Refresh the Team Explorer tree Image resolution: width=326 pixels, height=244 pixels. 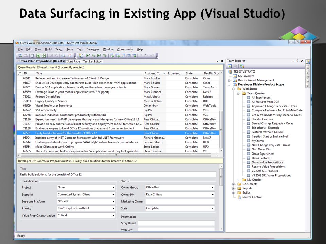230,66
